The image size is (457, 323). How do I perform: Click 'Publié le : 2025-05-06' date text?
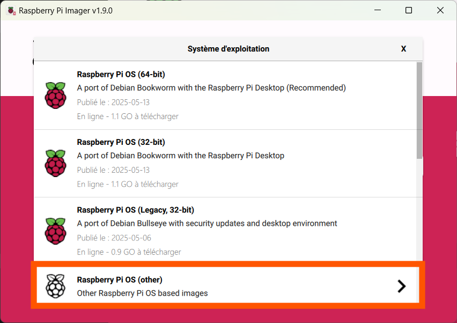coord(114,238)
